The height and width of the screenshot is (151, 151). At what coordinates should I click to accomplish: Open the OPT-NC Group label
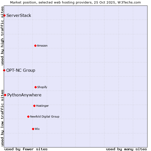tap(21, 70)
